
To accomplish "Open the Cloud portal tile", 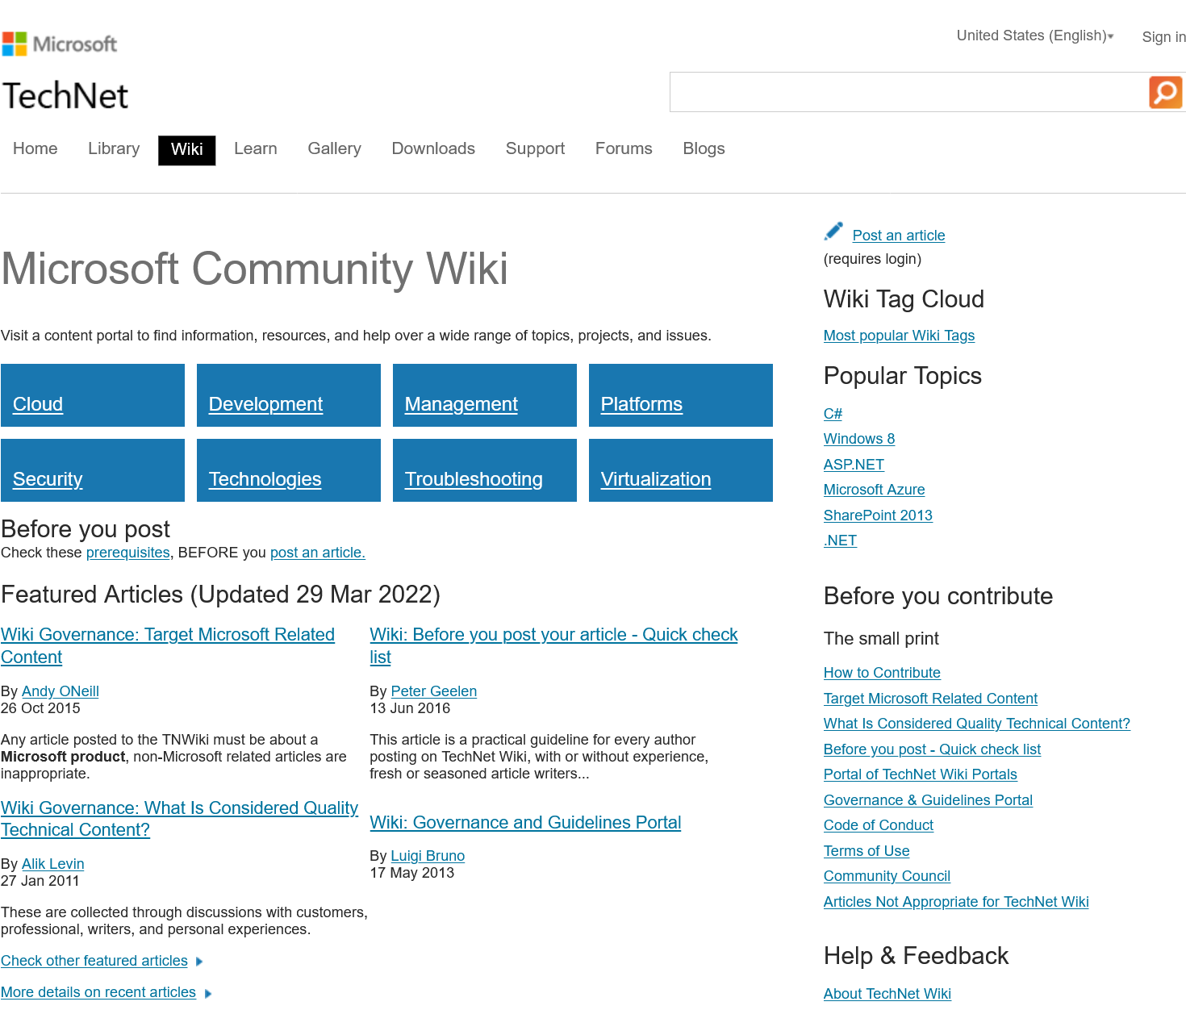I will [93, 395].
